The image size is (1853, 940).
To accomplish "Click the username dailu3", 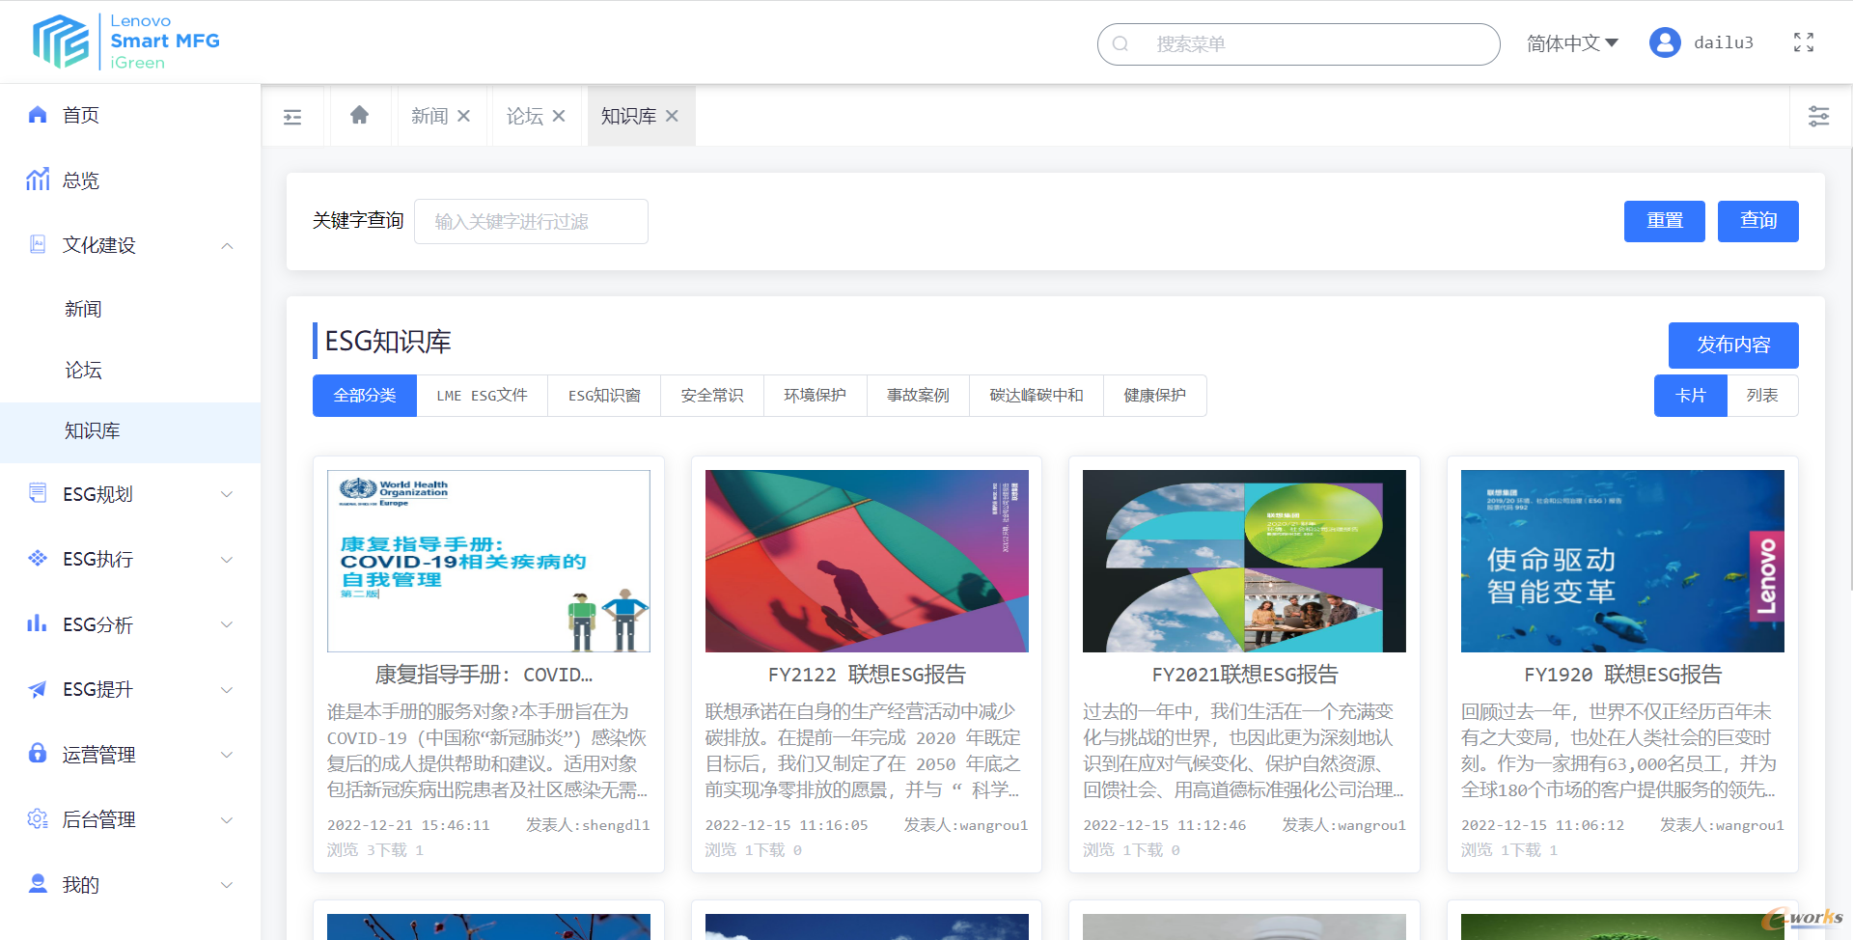I will coord(1724,42).
